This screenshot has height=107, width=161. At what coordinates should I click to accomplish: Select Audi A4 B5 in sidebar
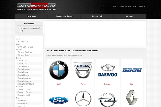[x=23, y=41]
